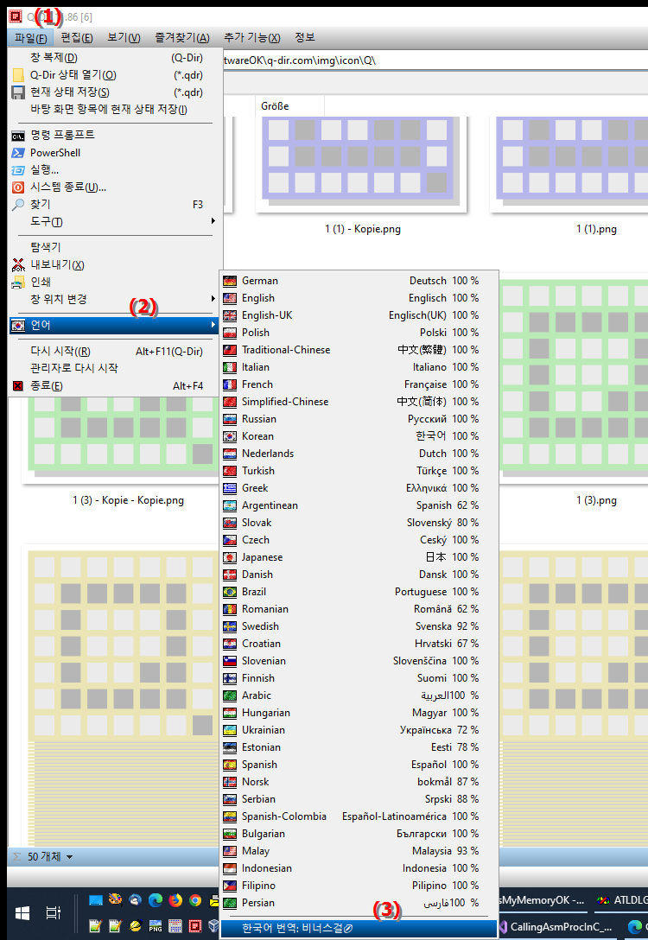Choose 다시 시작(R) restart entry
648x940 pixels.
[x=116, y=352]
